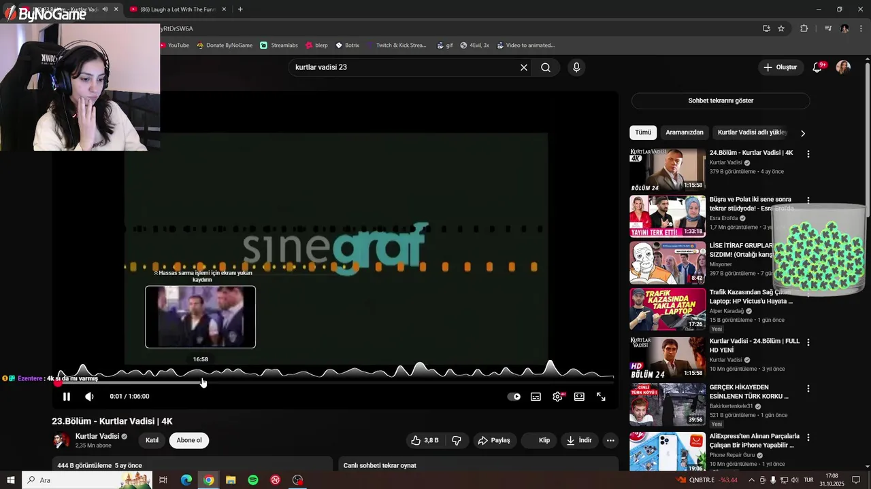The height and width of the screenshot is (489, 871).
Task: Open Büşra ve Polat video thumbnail
Action: click(x=668, y=217)
